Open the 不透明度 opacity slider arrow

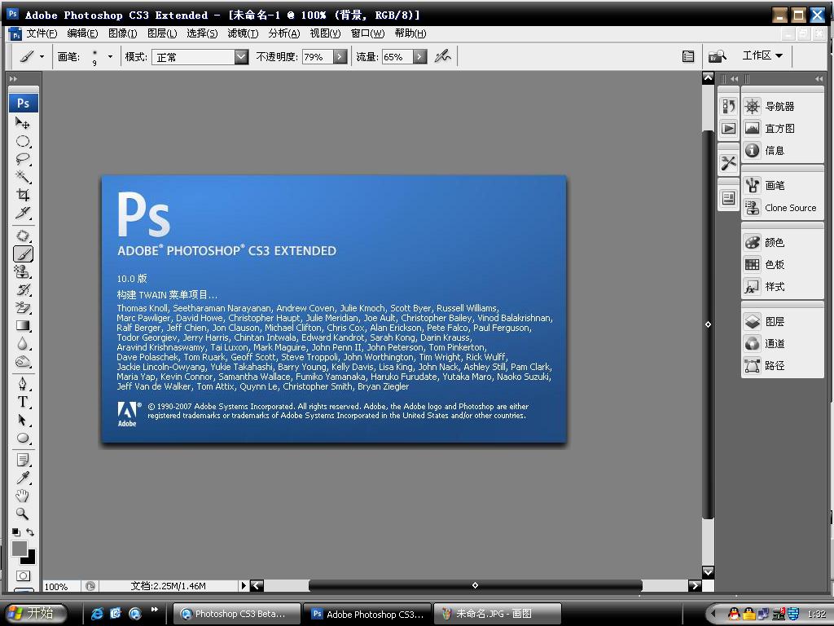[340, 57]
